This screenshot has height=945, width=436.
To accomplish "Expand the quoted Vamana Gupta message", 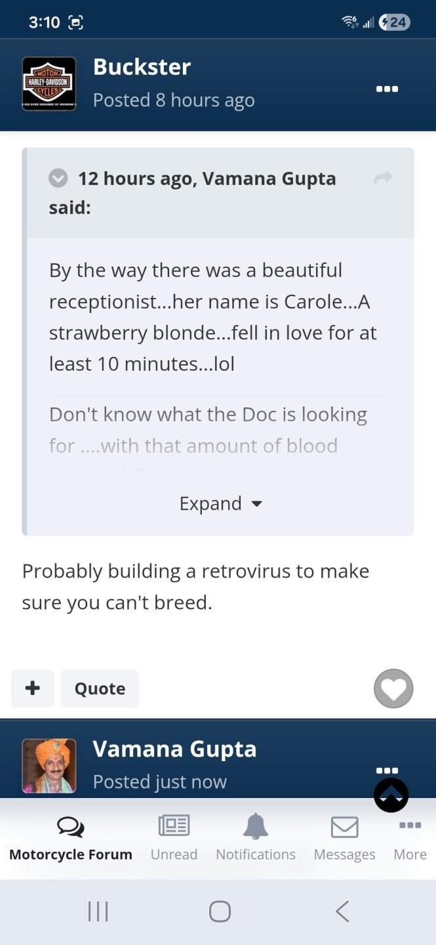I will pos(220,503).
